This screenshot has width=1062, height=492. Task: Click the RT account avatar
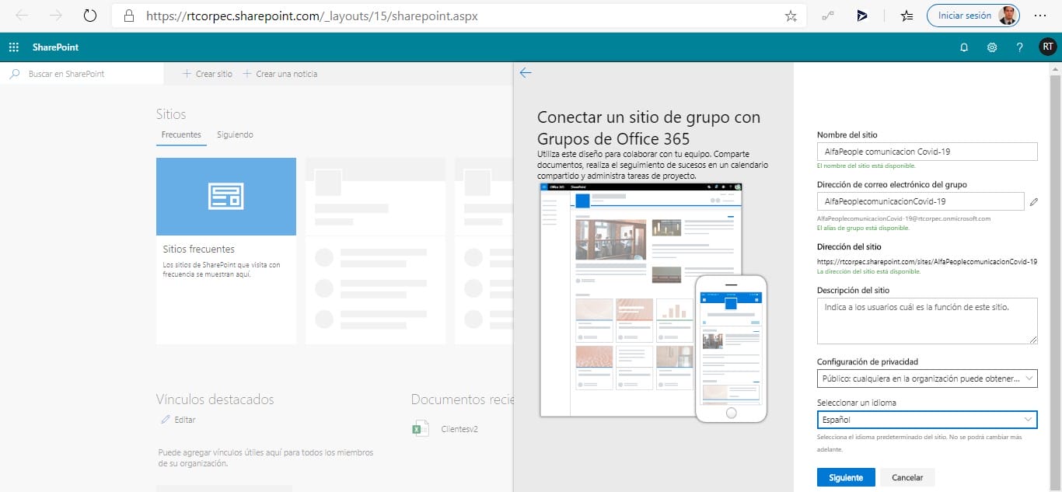coord(1047,47)
